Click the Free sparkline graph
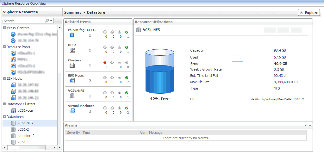The width and height of the screenshot is (324, 155). pos(237,62)
